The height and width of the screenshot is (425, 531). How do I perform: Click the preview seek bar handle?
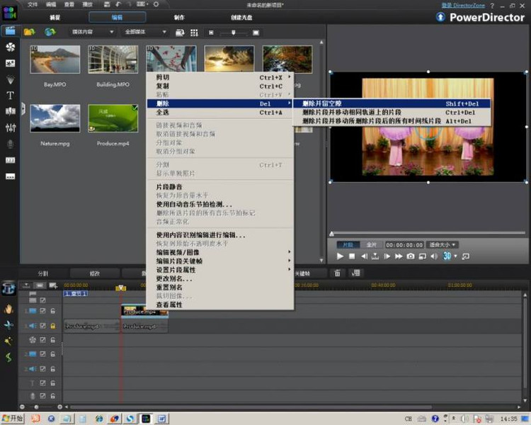[332, 234]
